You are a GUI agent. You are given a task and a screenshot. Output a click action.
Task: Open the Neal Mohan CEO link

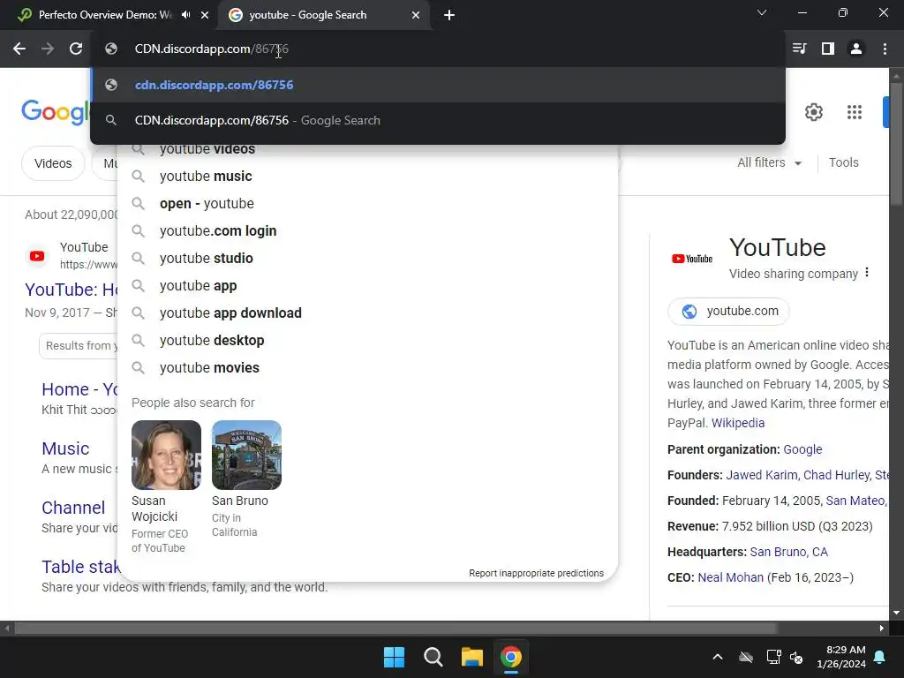point(730,577)
